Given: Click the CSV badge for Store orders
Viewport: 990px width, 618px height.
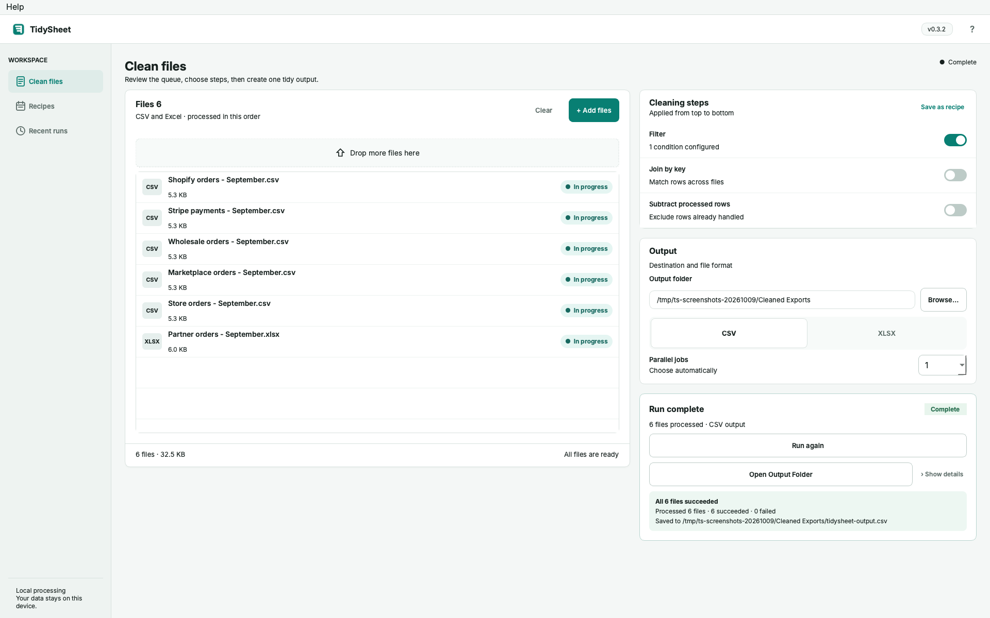Looking at the screenshot, I should point(152,311).
